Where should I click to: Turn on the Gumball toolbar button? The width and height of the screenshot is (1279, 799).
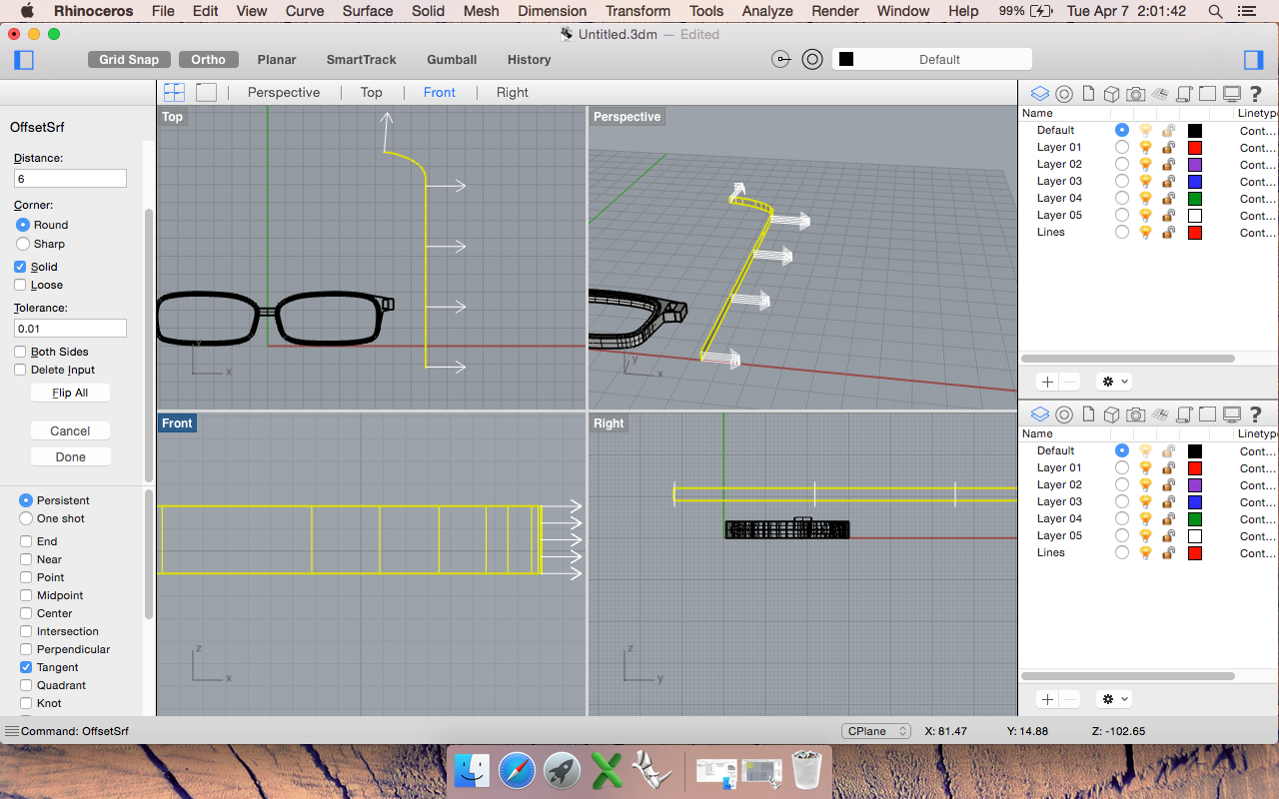click(x=452, y=60)
